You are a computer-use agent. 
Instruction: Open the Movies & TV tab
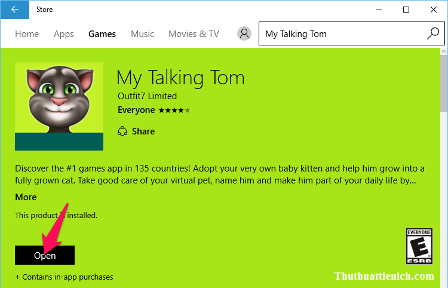pyautogui.click(x=194, y=34)
